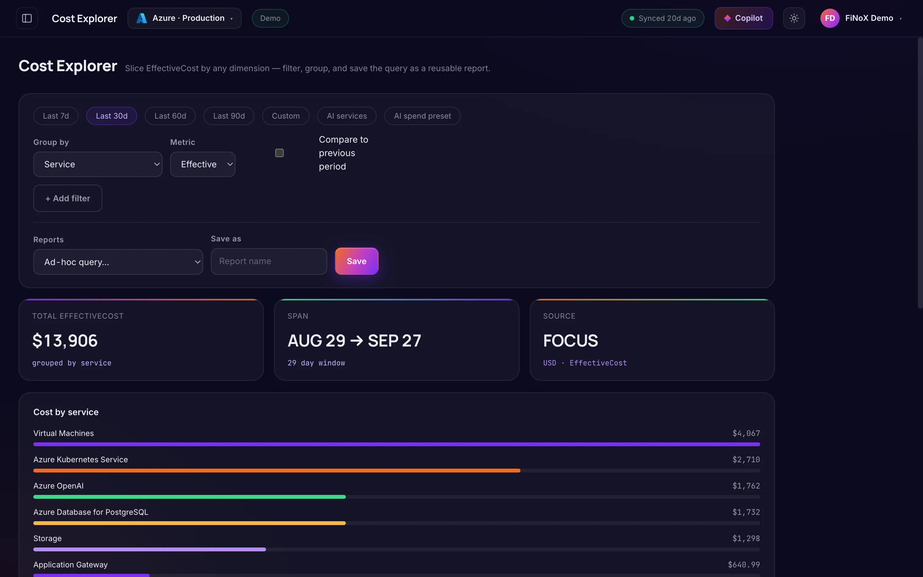This screenshot has height=577, width=923.
Task: Click the Virtual Machines label
Action: click(64, 433)
